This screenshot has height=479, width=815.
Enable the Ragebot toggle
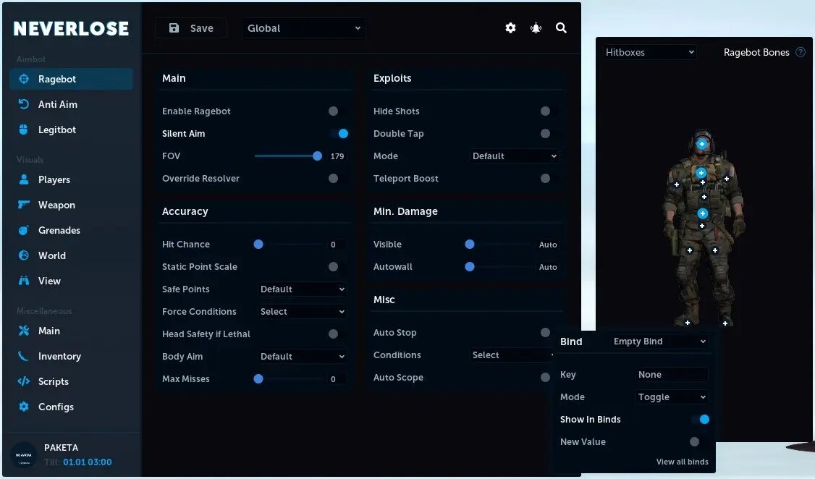point(336,111)
